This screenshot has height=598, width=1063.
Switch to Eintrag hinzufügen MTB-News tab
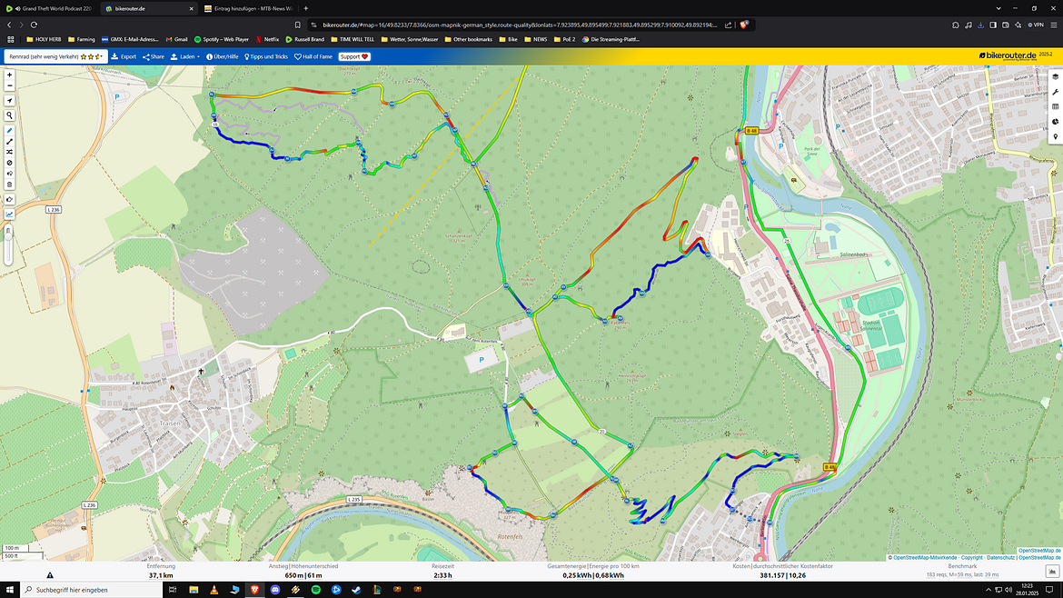(248, 9)
